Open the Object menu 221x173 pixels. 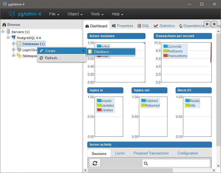click(x=75, y=14)
